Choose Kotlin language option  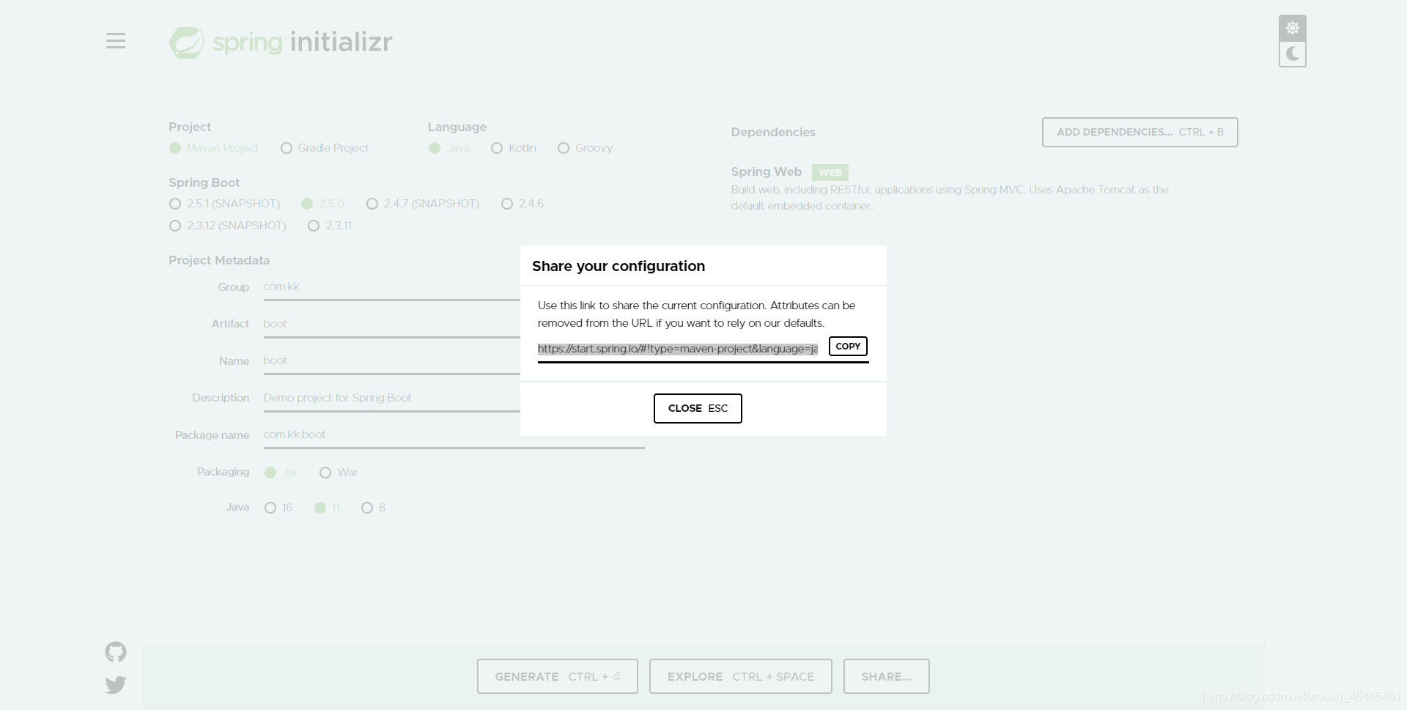[x=514, y=148]
